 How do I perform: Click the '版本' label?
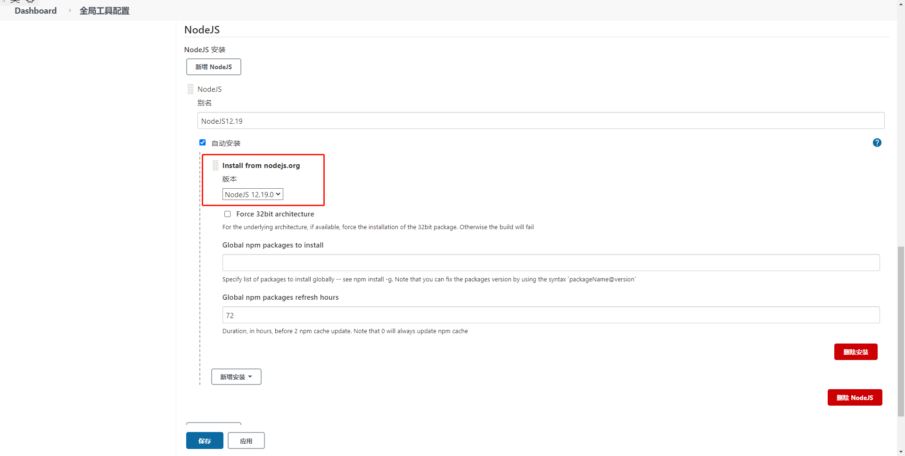click(x=230, y=179)
